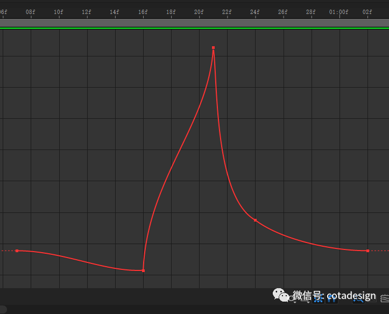389x314 pixels.
Task: Jump to 20f on the time ruler
Action: click(x=199, y=12)
